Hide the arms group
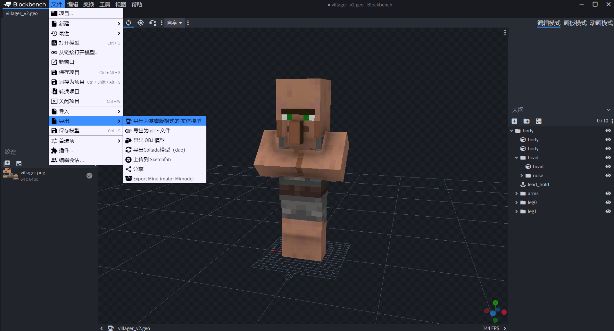The width and height of the screenshot is (614, 331). click(x=608, y=194)
